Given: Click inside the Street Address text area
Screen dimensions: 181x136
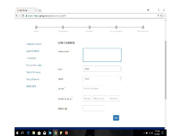Looking at the screenshot, I should coord(102,55).
